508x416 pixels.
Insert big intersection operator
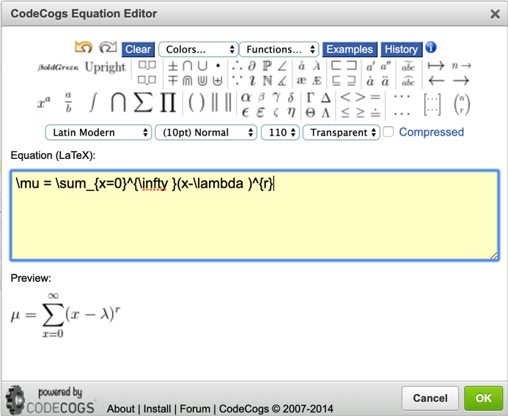pyautogui.click(x=118, y=102)
